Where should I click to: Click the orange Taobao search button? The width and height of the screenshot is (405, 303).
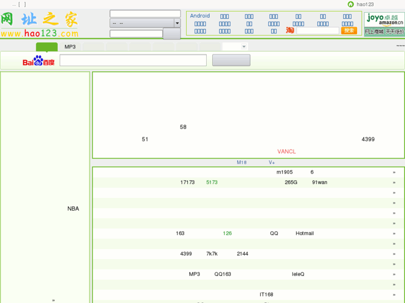point(349,31)
